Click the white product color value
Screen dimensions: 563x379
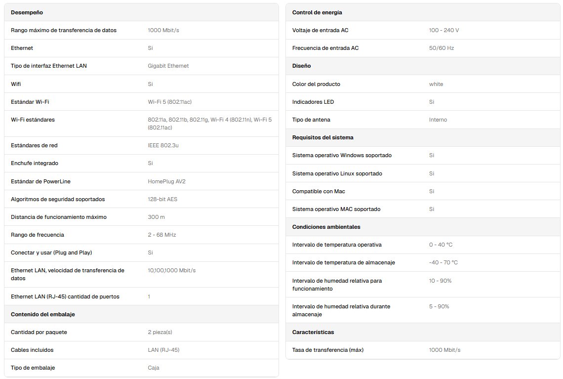click(436, 84)
